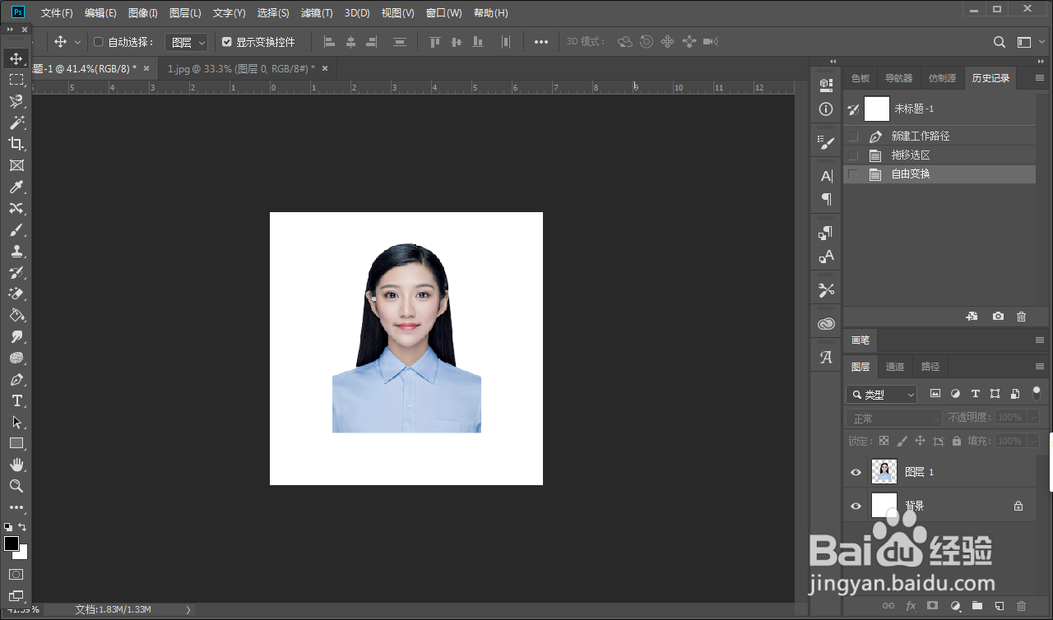1053x620 pixels.
Task: Select the Eyedropper tool
Action: click(x=16, y=187)
